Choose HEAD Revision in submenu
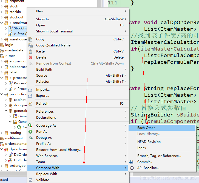The width and height of the screenshot is (199, 183). 162,142
